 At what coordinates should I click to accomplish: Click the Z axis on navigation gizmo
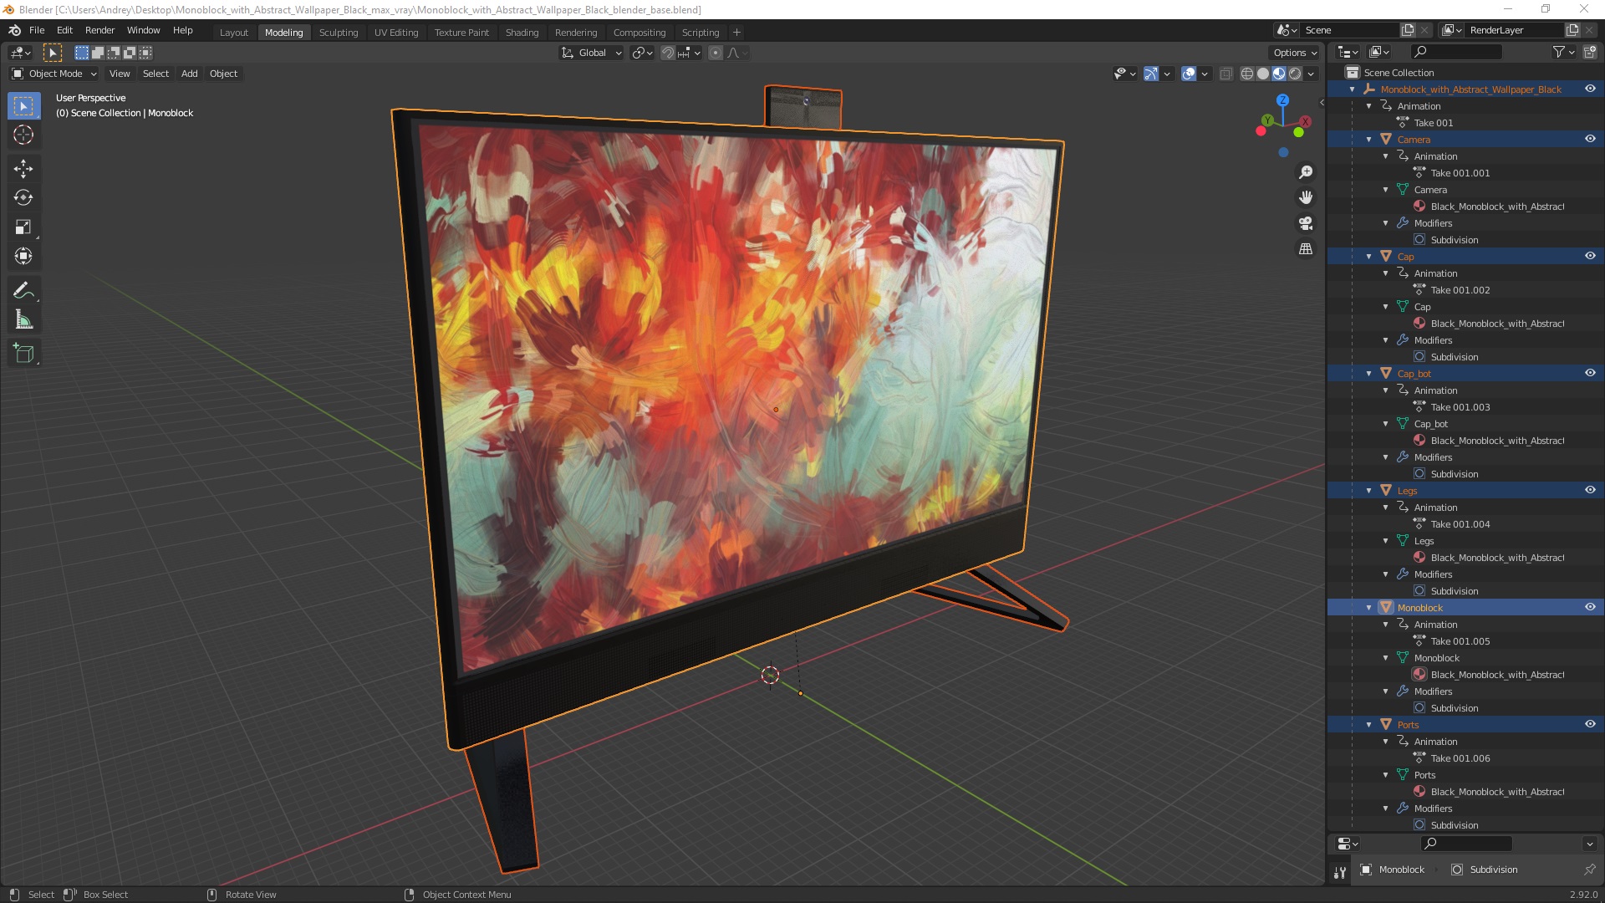(x=1282, y=99)
